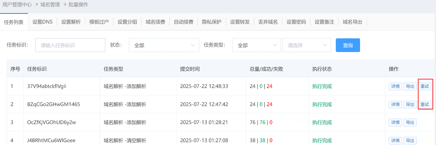Click the 任务标识 search input field
Screen dimensions: 436x145
pyautogui.click(x=70, y=45)
